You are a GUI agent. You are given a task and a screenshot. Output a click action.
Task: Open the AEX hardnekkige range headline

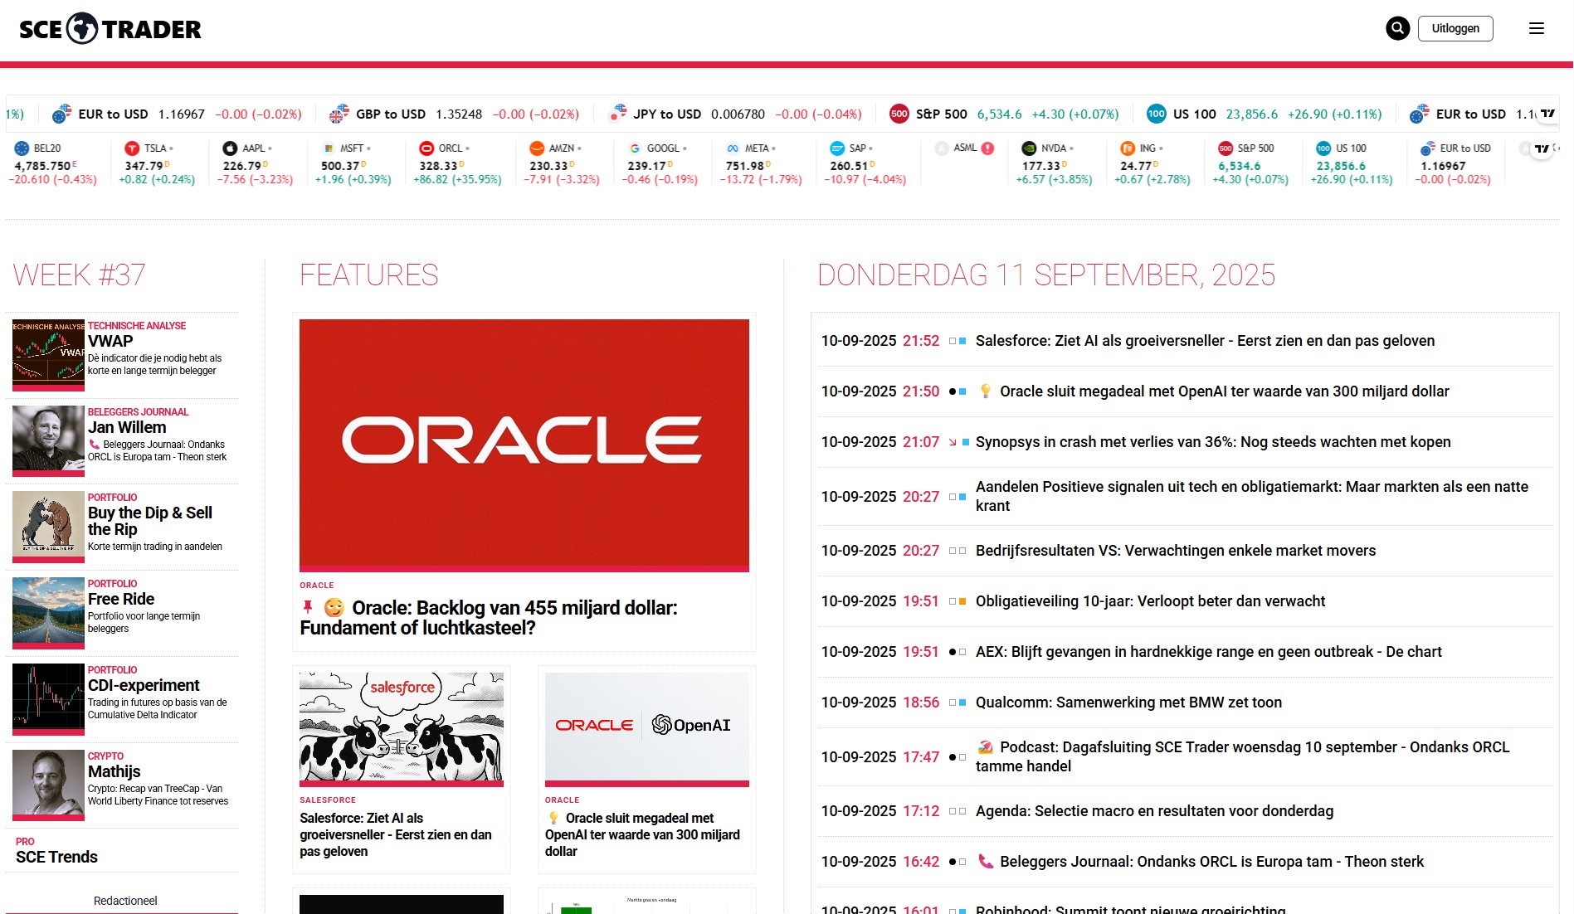tap(1209, 652)
